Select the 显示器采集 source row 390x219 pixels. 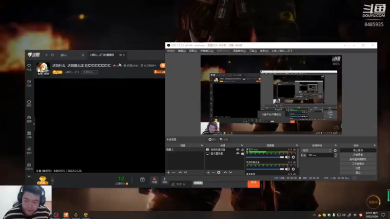tap(217, 153)
